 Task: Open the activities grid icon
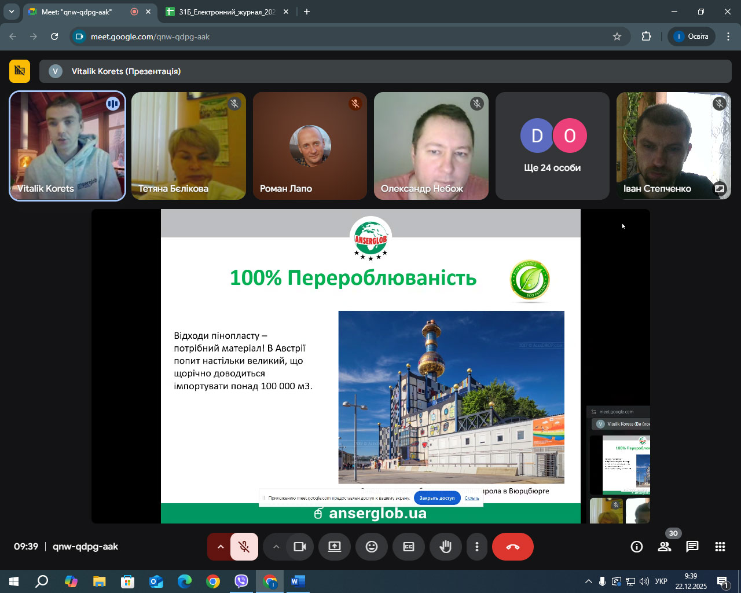point(720,547)
